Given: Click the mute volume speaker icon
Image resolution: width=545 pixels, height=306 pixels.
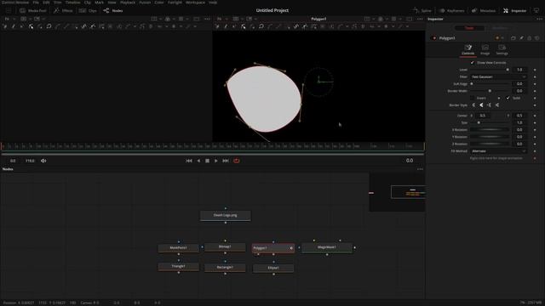Looking at the screenshot, I should (43, 161).
